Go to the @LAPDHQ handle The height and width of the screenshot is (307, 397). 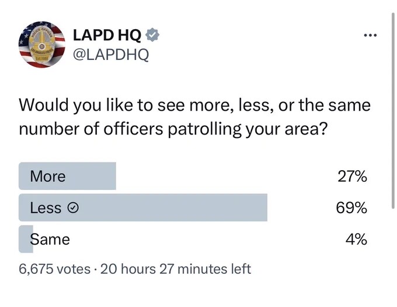coord(110,55)
